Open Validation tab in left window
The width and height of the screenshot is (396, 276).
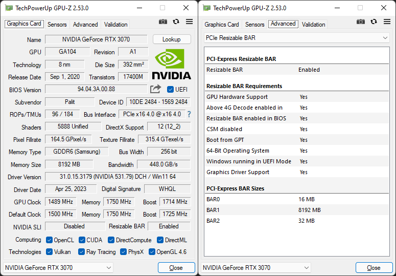[x=115, y=25]
